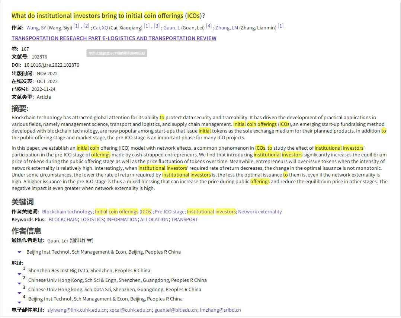Select the ALLOCATION Keywords Plus term
This screenshot has width=401, height=318.
[154, 220]
